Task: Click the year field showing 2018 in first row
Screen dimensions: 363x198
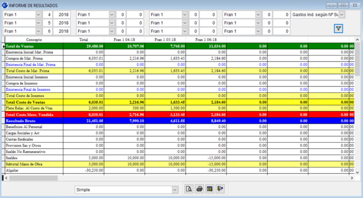Action: pyautogui.click(x=62, y=15)
